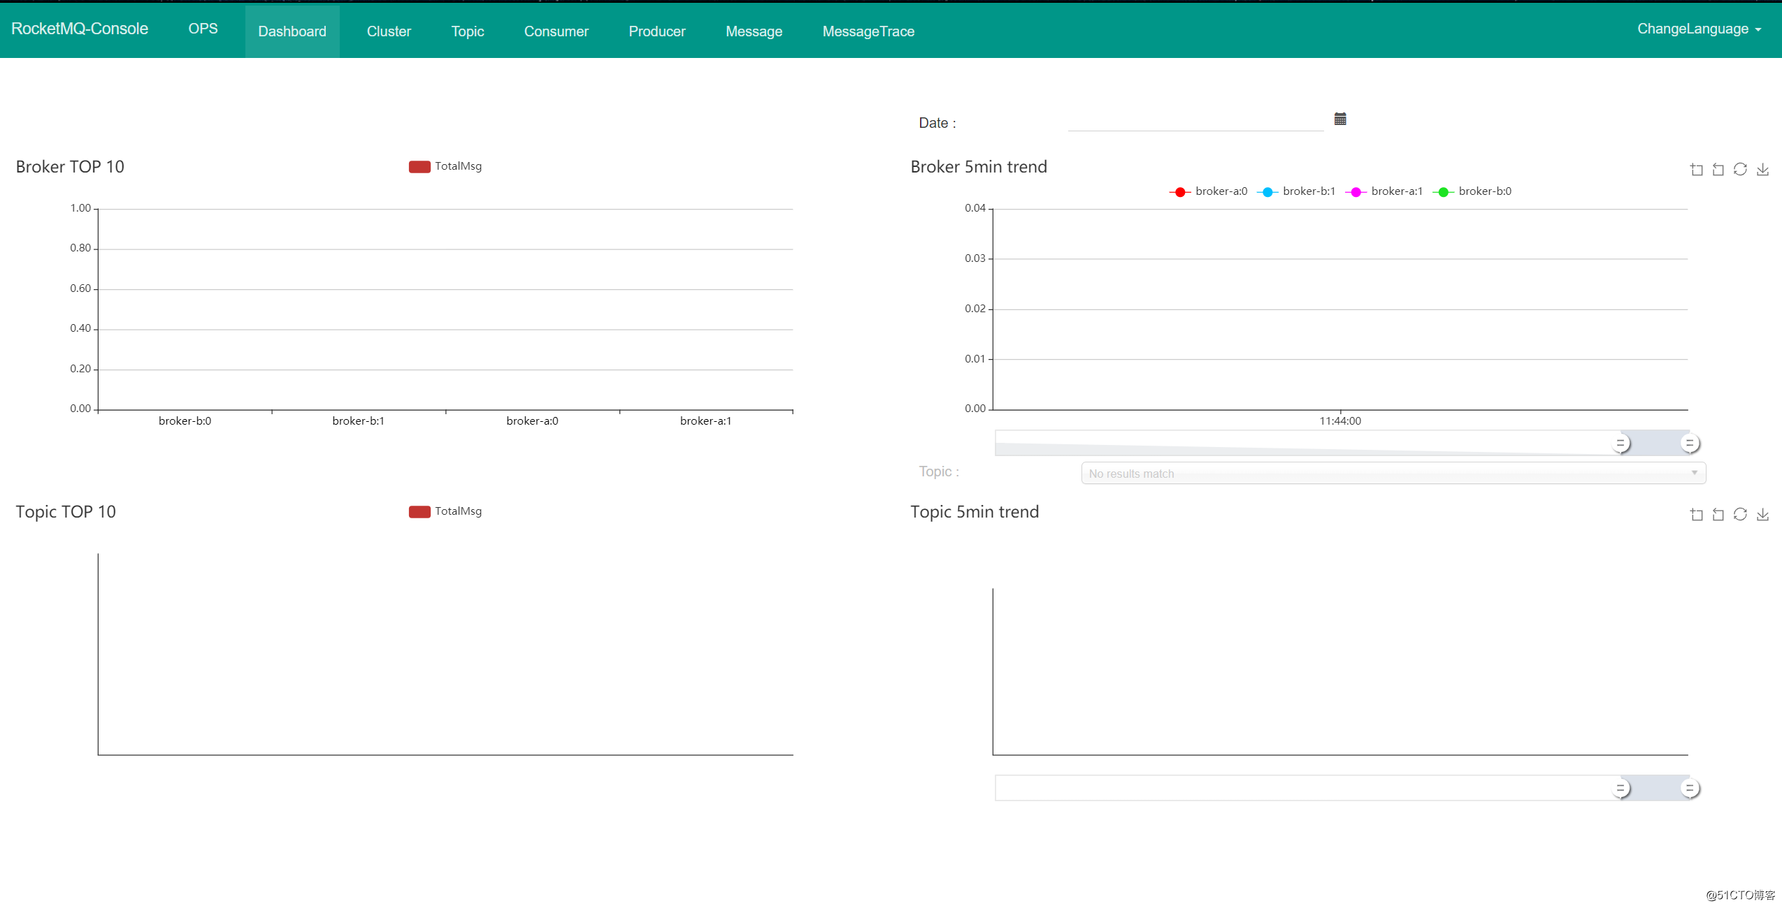Toggle broker-b:1 series in trend legend
This screenshot has height=908, width=1782.
tap(1296, 191)
